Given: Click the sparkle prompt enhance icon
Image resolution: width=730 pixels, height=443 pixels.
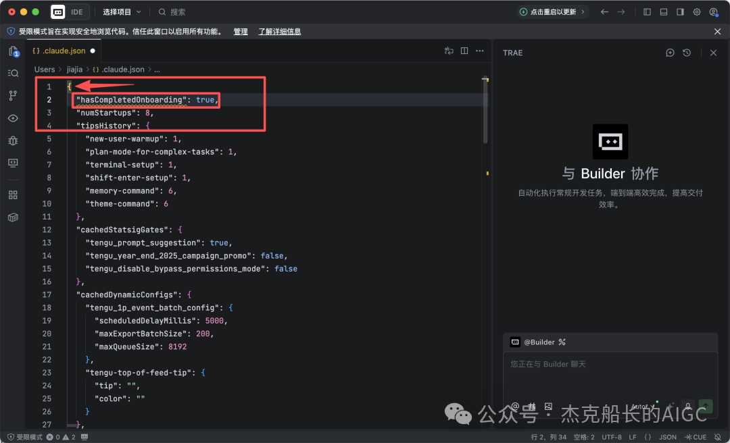Looking at the screenshot, I should pyautogui.click(x=671, y=407).
